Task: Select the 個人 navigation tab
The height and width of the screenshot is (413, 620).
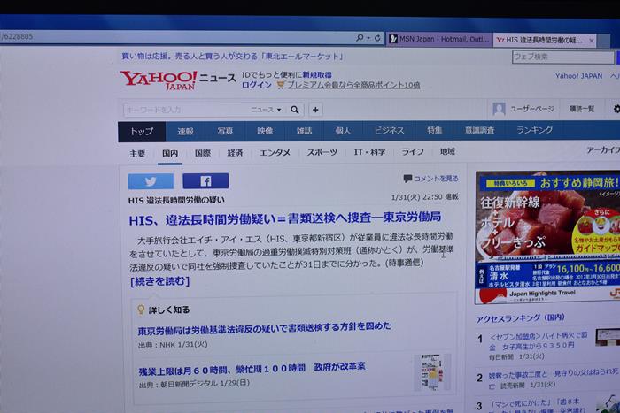Action: (x=343, y=130)
